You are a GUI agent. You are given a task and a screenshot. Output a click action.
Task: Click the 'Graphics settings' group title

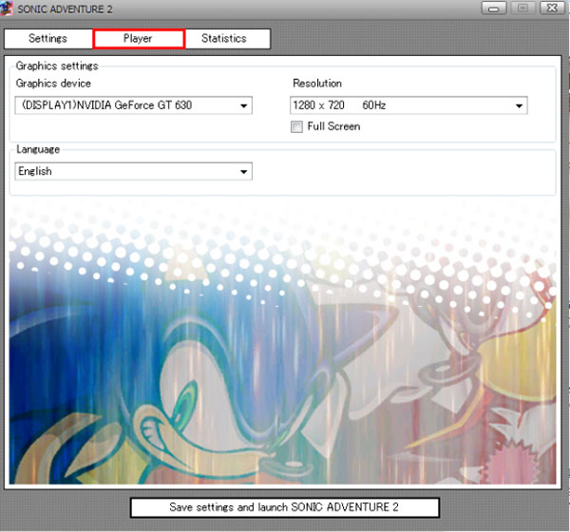pyautogui.click(x=57, y=66)
